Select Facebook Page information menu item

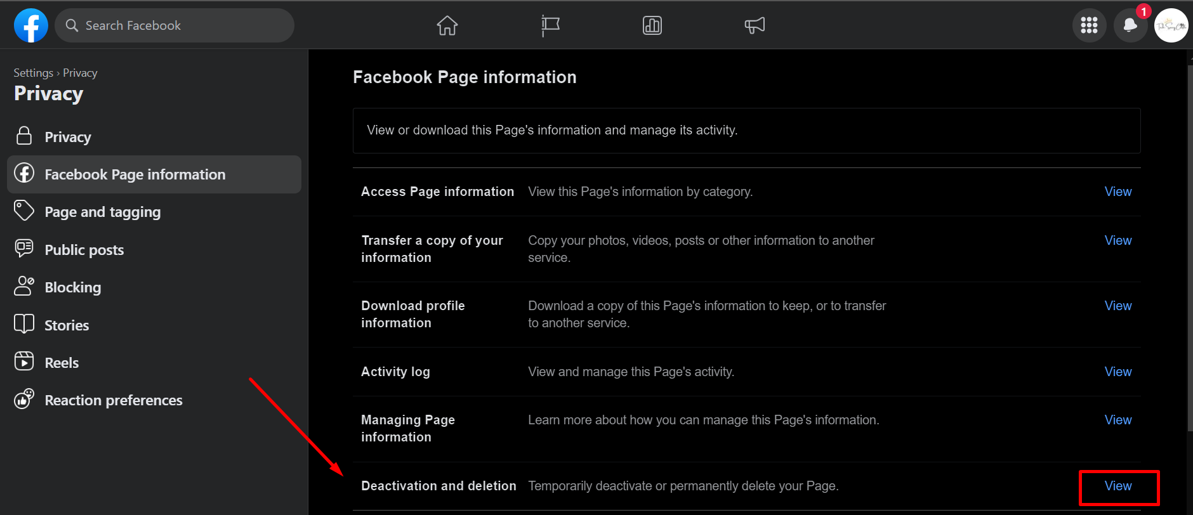click(154, 174)
